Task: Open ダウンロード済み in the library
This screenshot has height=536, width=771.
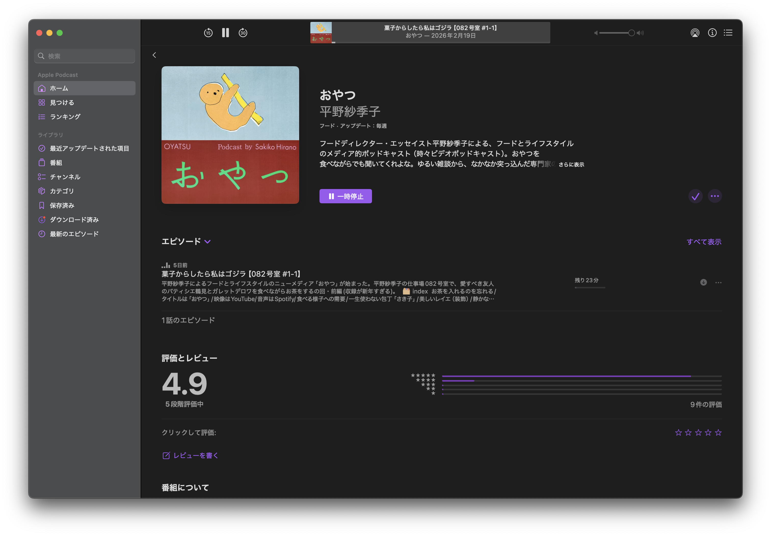Action: point(74,220)
